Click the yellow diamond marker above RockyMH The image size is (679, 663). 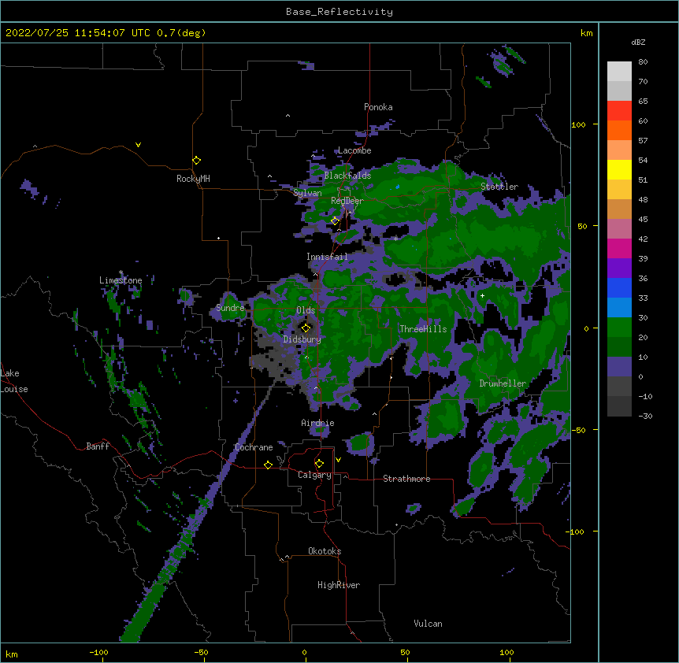(196, 161)
